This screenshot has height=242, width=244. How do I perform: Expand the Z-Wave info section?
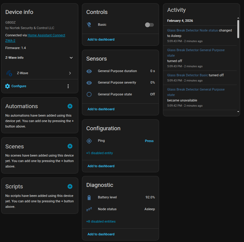pos(71,58)
